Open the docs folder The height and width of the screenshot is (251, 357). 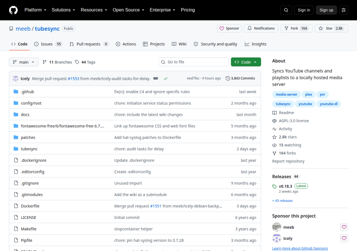tap(25, 115)
